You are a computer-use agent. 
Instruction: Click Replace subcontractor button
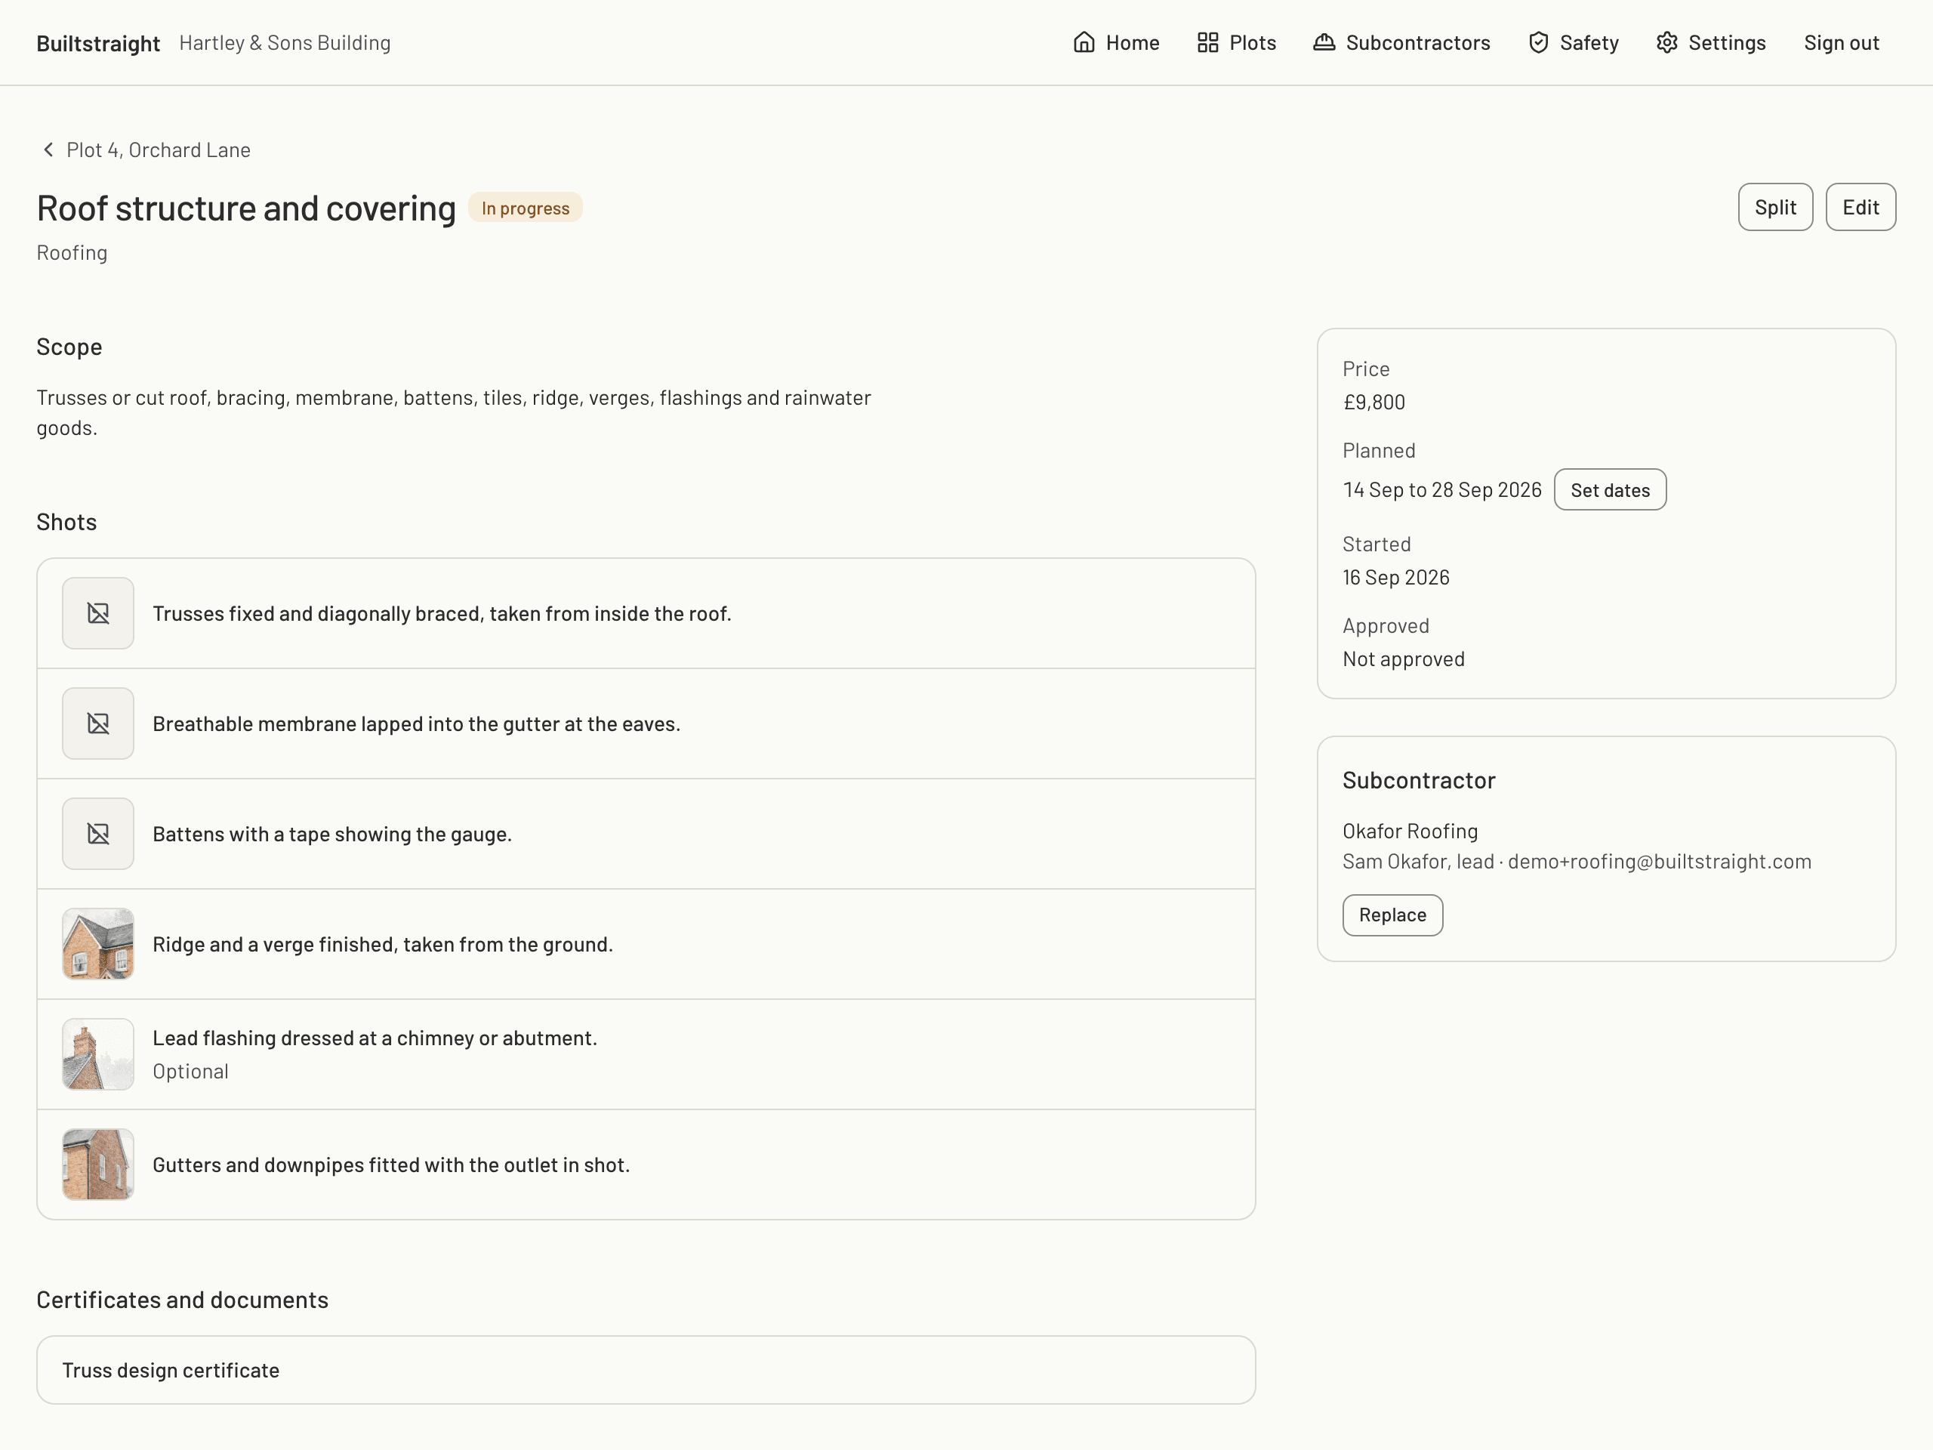pyautogui.click(x=1392, y=915)
